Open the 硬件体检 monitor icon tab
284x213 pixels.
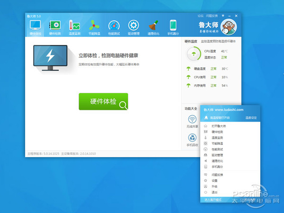(x=35, y=28)
